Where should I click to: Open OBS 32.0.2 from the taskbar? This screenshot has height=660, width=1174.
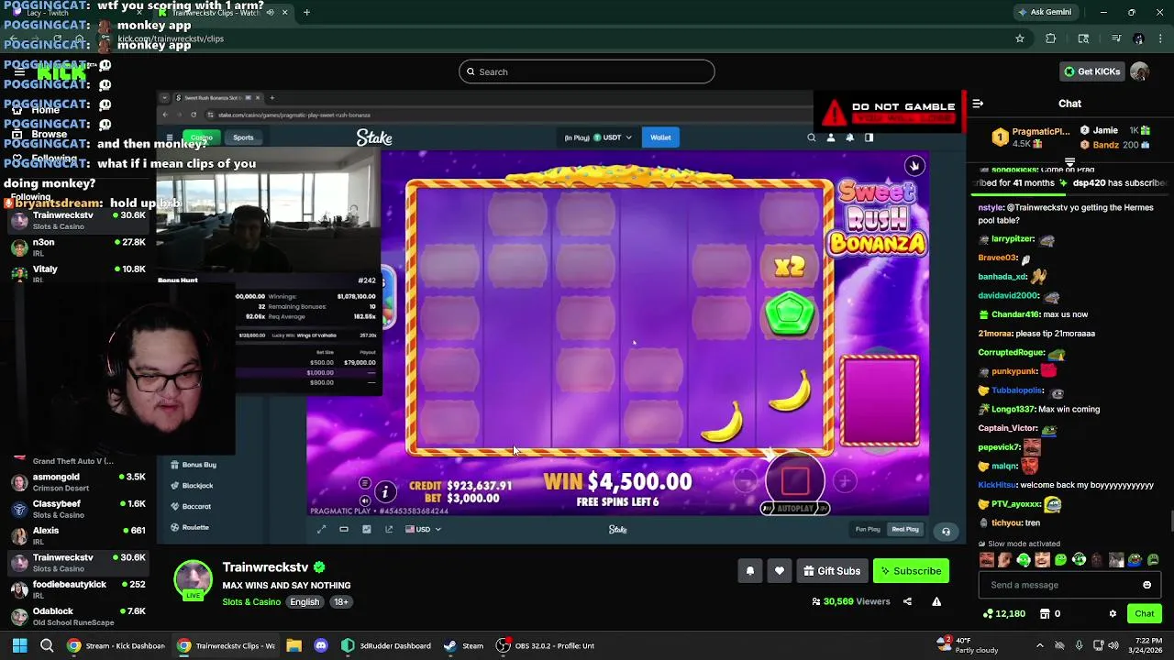545,645
